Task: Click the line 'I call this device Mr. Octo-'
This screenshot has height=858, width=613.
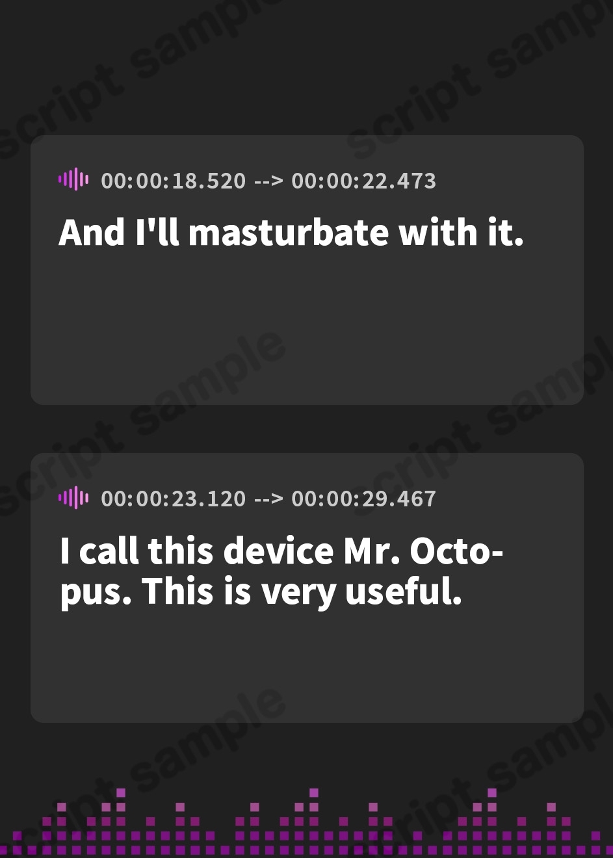Action: (x=281, y=551)
